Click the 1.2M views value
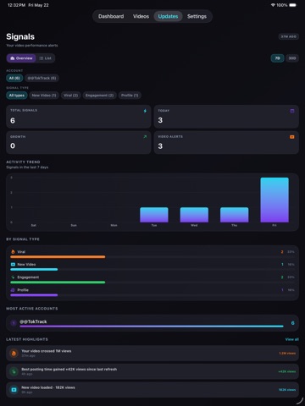This screenshot has width=305, height=406. [287, 353]
